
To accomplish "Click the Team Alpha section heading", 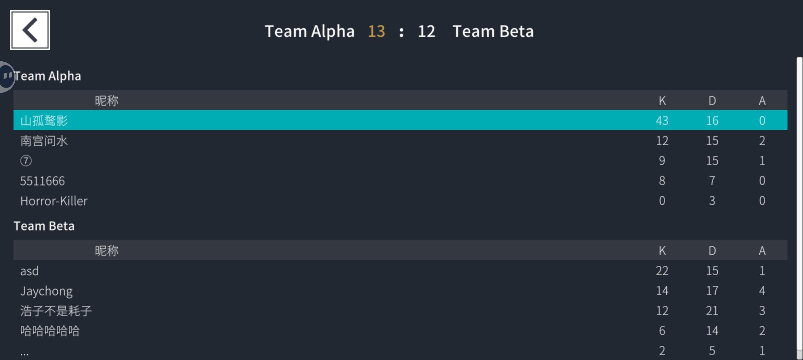I will click(48, 76).
